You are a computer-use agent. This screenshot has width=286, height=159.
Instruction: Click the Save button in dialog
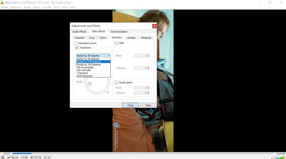coord(148,105)
